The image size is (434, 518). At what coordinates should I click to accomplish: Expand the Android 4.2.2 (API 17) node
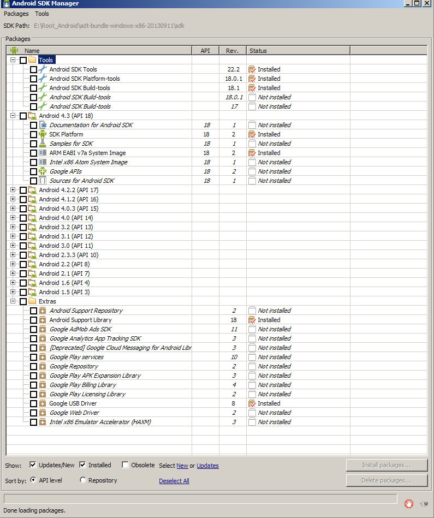[13, 190]
